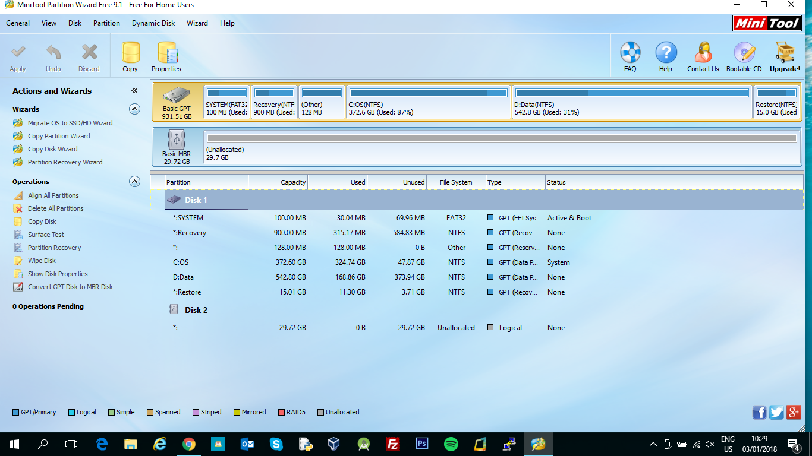
Task: Select the D:Data partition row
Action: (484, 277)
